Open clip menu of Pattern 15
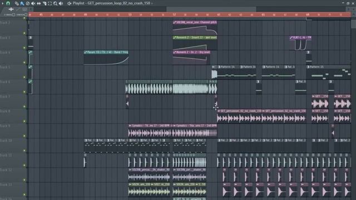The height and width of the screenshot is (200, 356). (308, 67)
